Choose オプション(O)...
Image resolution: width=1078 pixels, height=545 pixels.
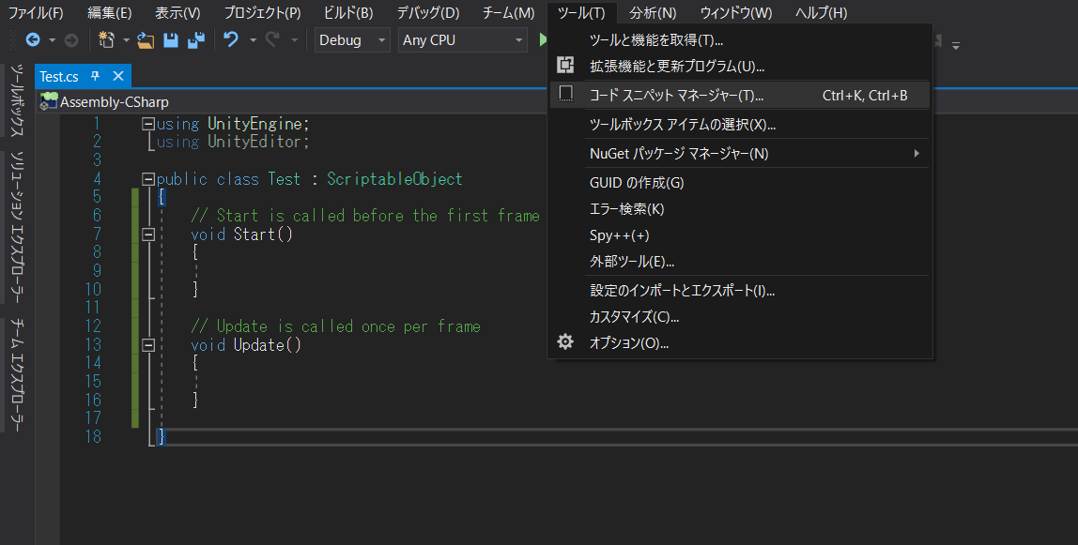click(x=740, y=342)
